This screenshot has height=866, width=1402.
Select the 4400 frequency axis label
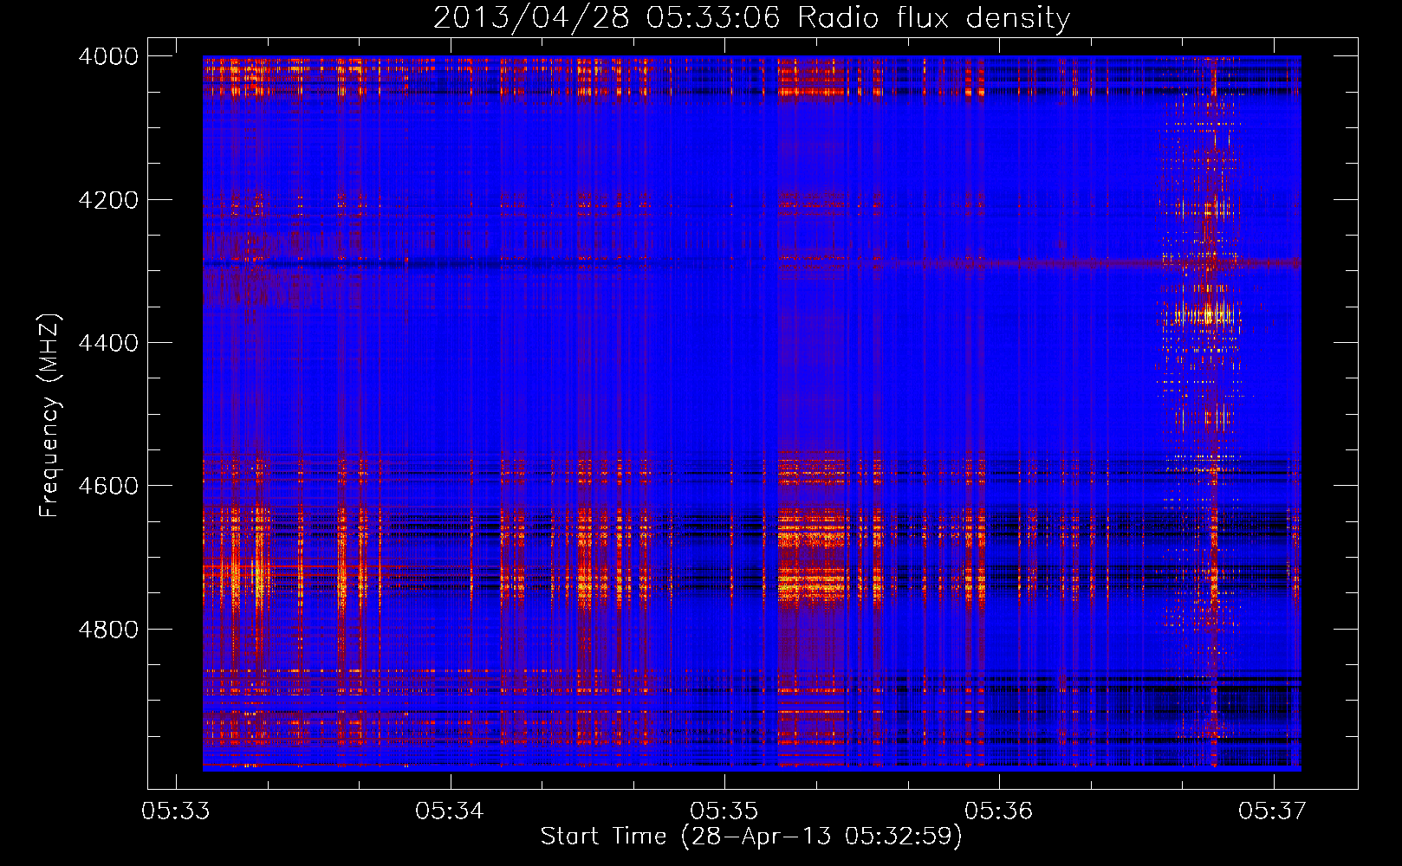point(108,343)
